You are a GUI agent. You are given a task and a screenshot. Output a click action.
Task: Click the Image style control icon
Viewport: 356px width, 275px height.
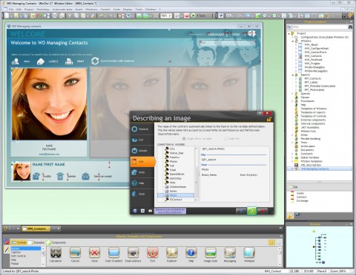point(211,253)
